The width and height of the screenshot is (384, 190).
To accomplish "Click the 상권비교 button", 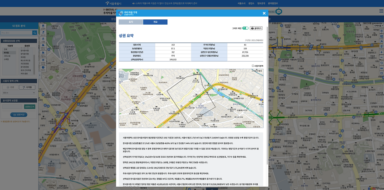I will coord(19,114).
